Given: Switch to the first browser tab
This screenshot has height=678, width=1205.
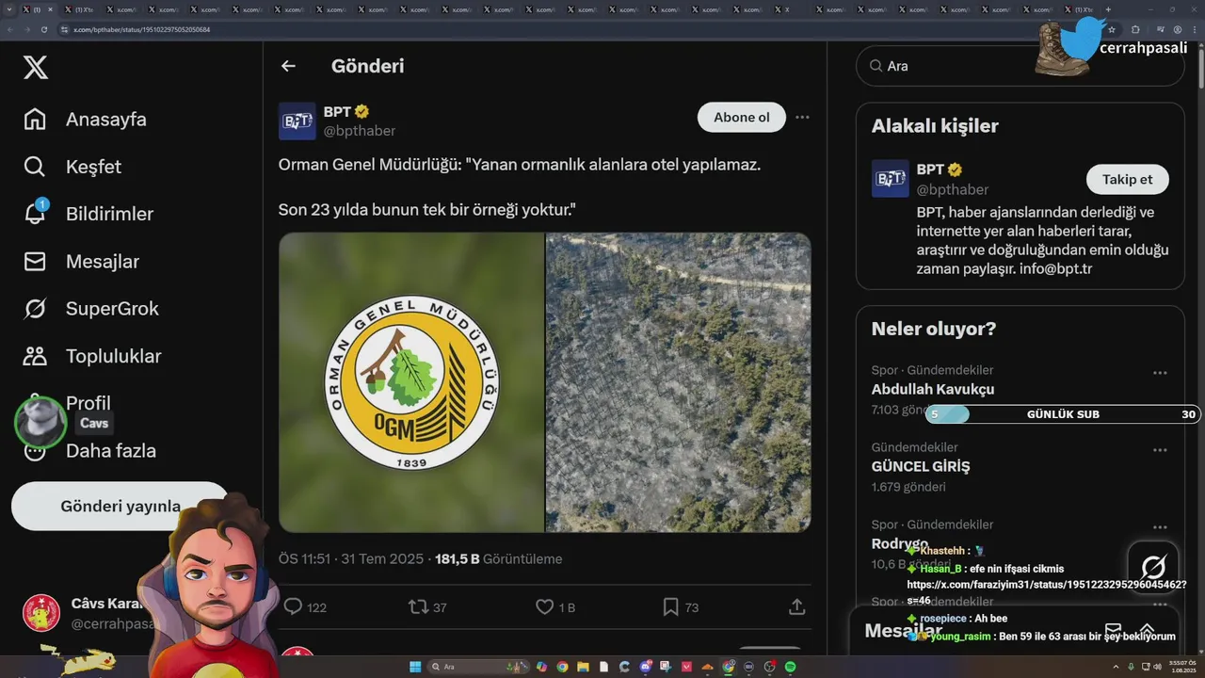Looking at the screenshot, I should [x=38, y=8].
